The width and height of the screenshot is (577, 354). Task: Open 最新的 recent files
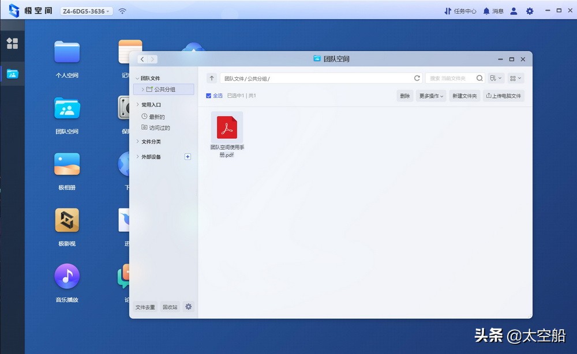tap(153, 116)
